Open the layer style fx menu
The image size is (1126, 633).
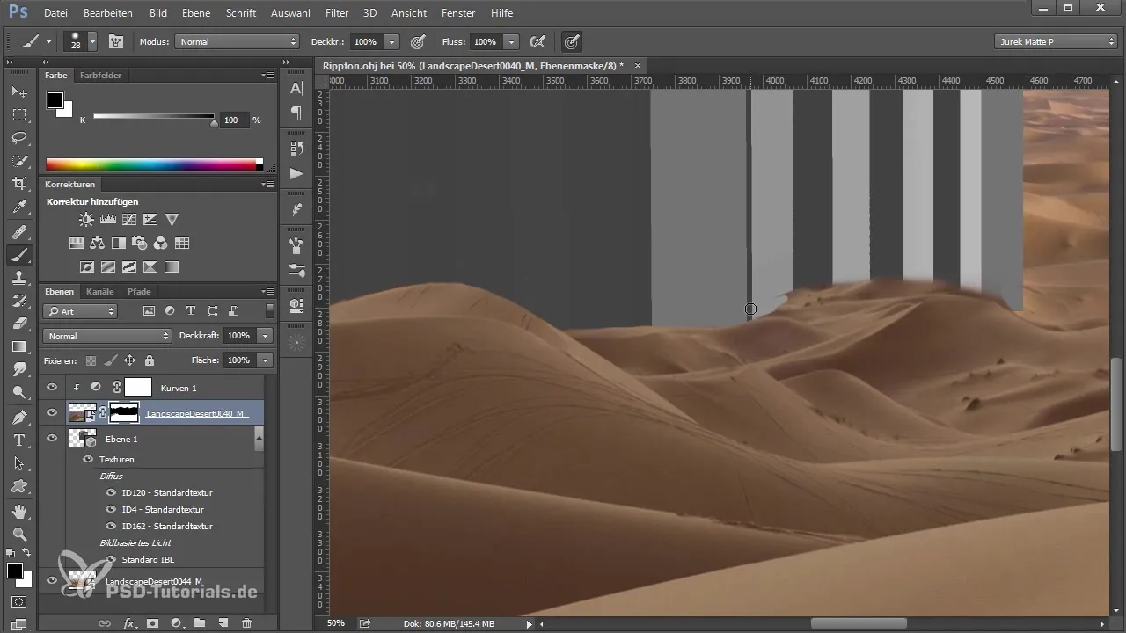[x=128, y=623]
